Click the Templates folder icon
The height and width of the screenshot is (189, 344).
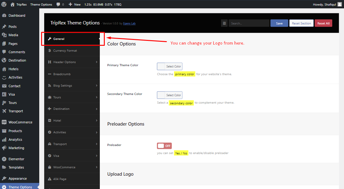pyautogui.click(x=4, y=167)
